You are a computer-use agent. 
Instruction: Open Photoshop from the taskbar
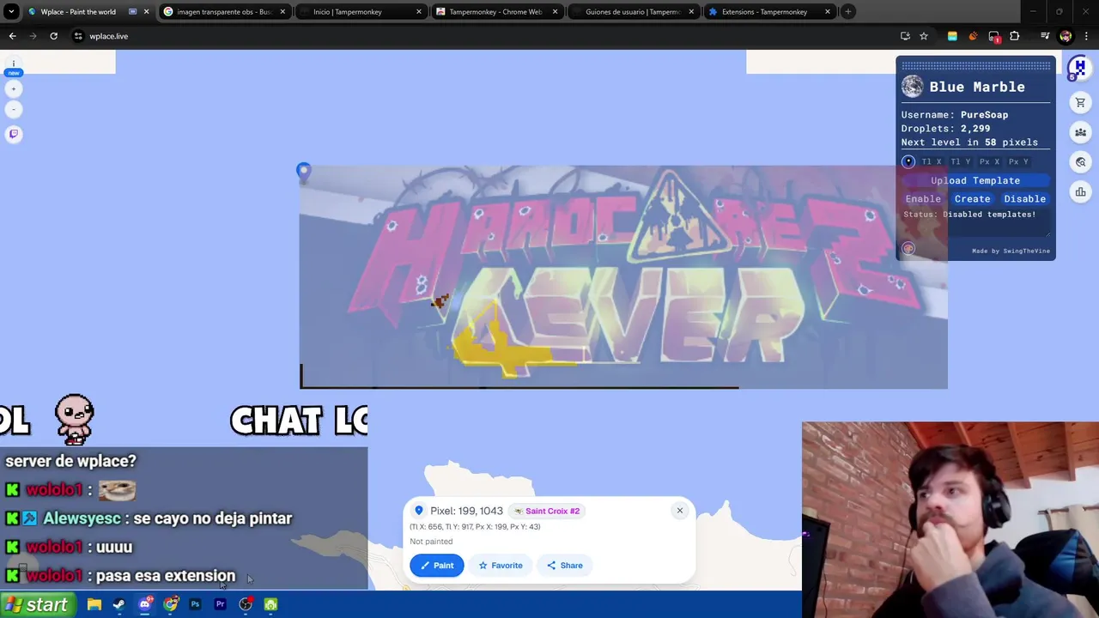tap(195, 605)
